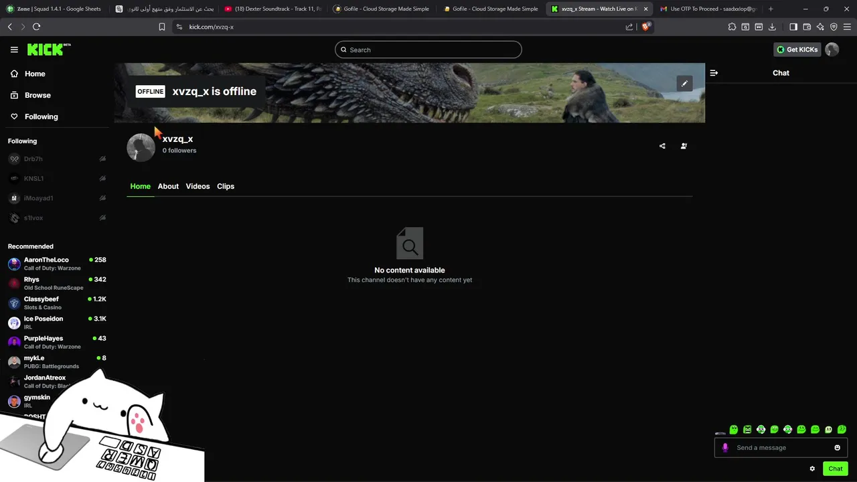This screenshot has width=857, height=482.
Task: Open browser downloads
Action: point(772,27)
